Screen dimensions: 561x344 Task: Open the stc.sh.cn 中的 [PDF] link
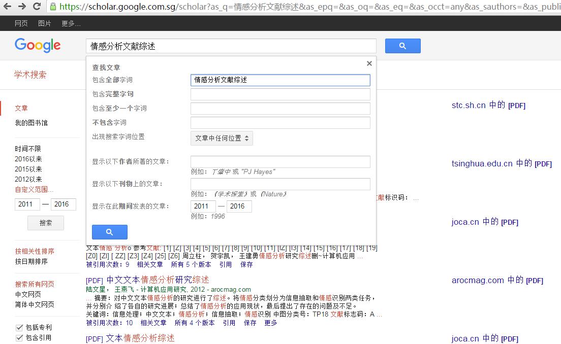[488, 106]
